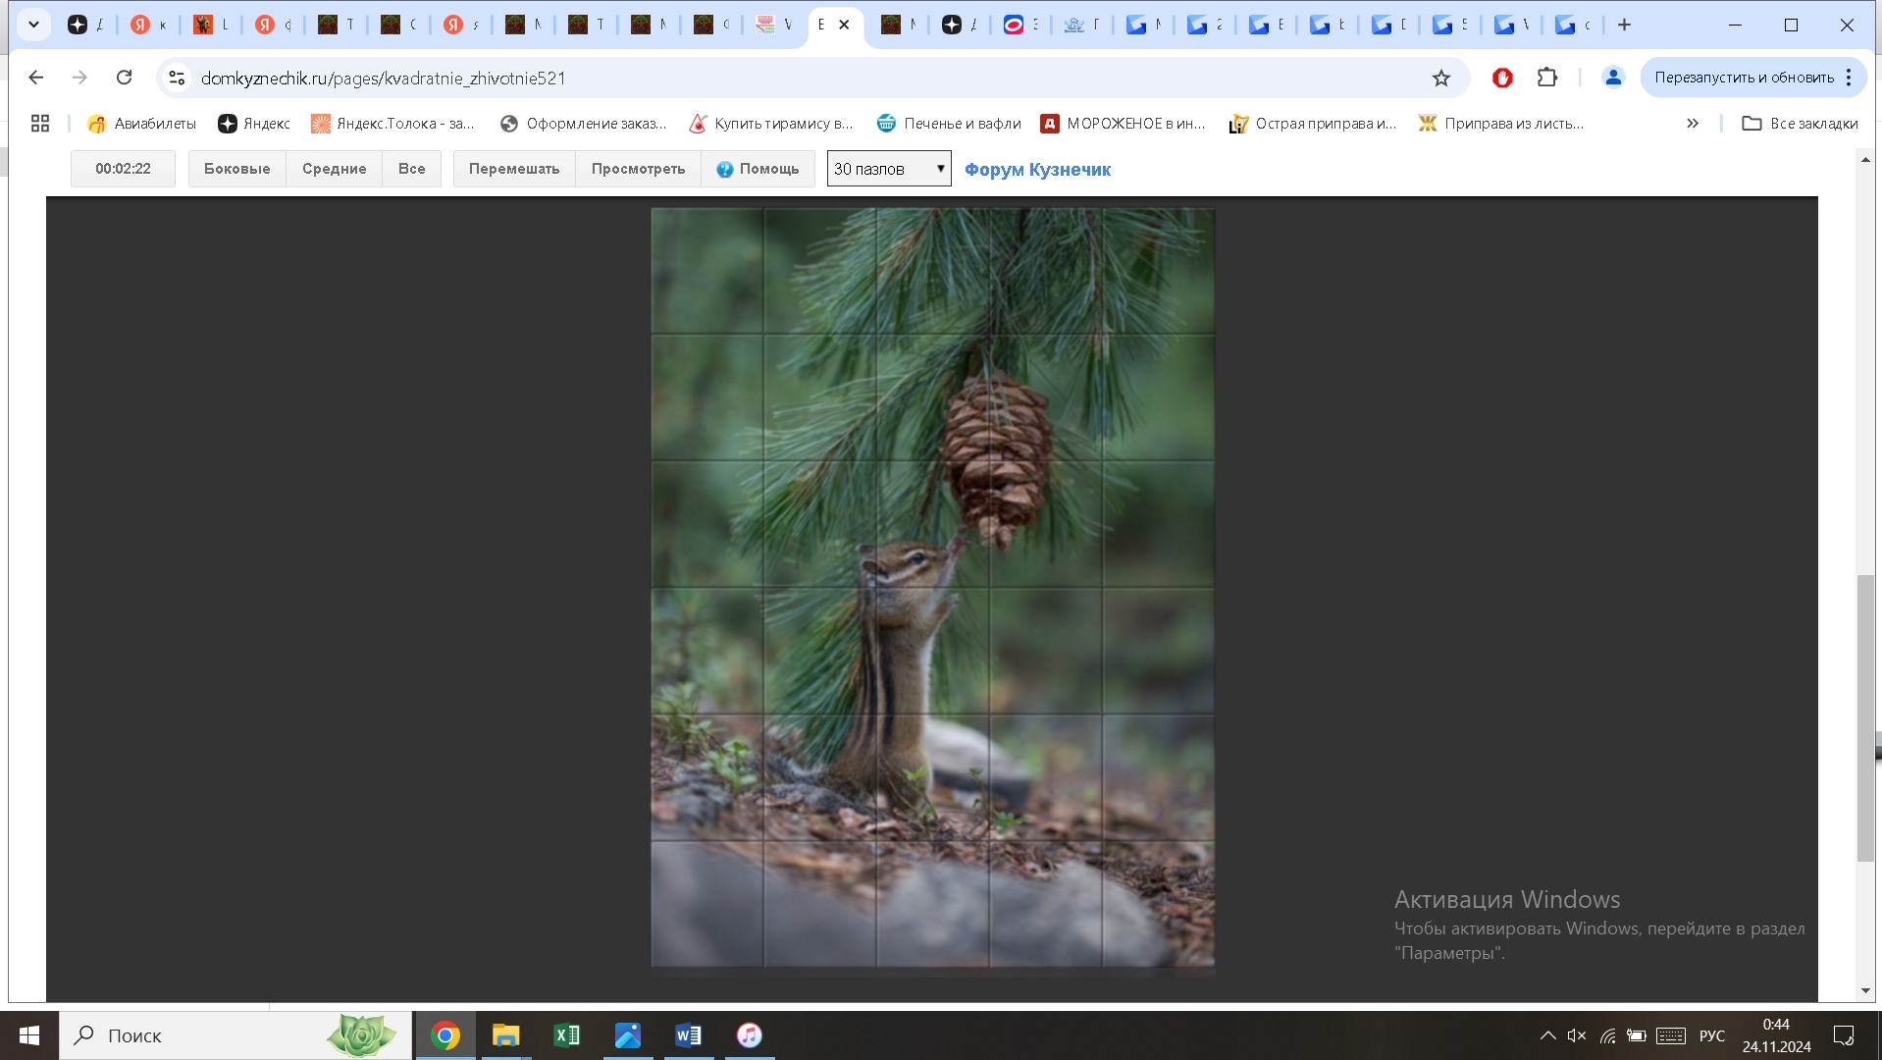The height and width of the screenshot is (1060, 1882).
Task: Show only Средние middle pieces
Action: (334, 169)
